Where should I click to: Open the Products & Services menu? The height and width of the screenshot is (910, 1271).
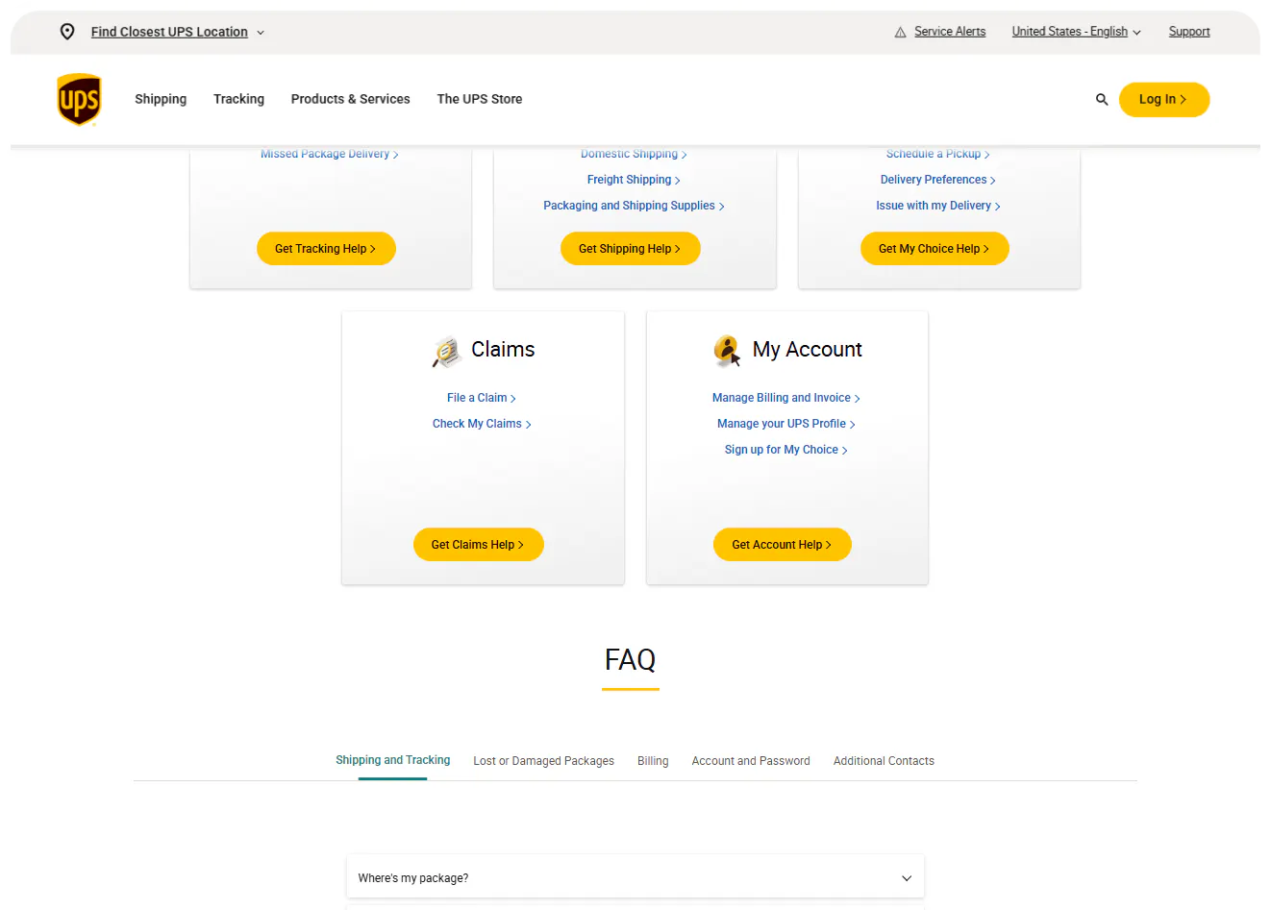click(x=350, y=99)
